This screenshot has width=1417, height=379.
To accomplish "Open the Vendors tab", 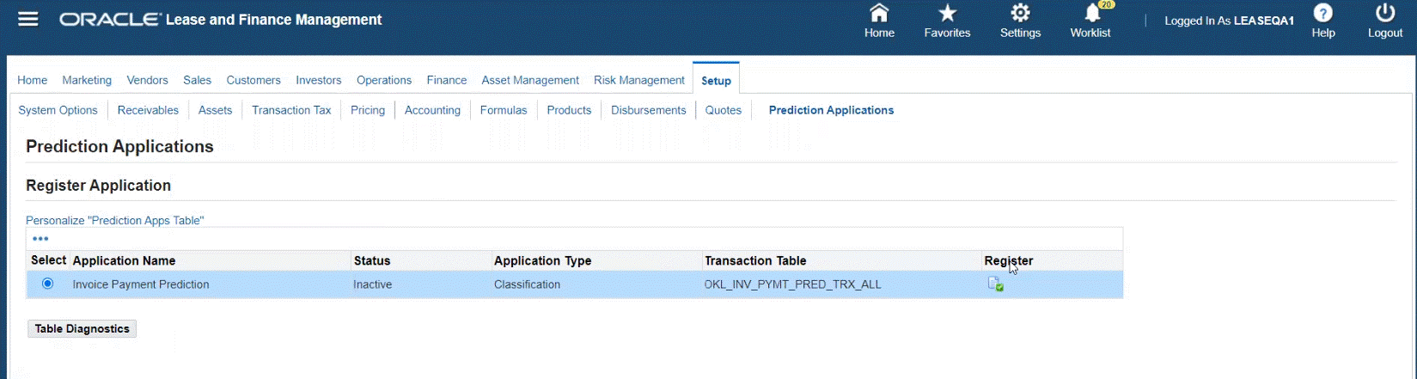I will click(147, 80).
